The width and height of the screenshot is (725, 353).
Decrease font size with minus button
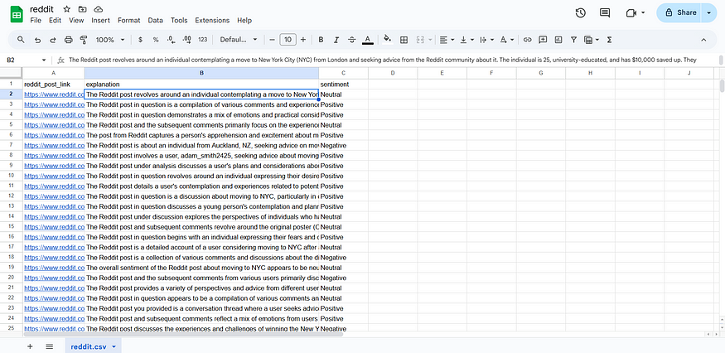coord(272,40)
